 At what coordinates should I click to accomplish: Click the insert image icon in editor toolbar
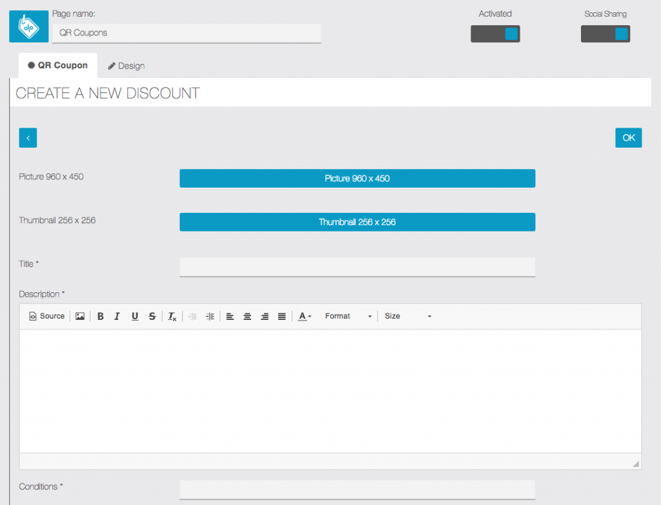click(80, 316)
